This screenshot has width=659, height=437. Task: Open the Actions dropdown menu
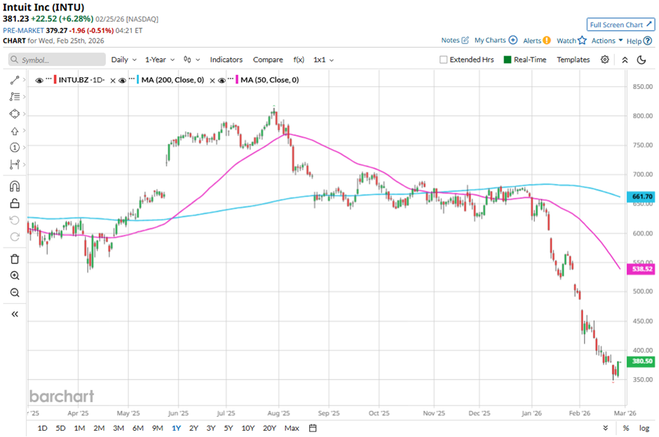coord(606,41)
